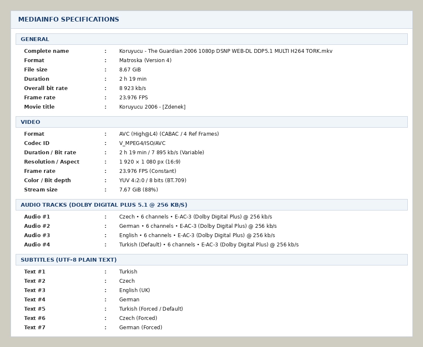Click the 23.976 FPS general frame rate
The image size is (423, 347).
point(134,98)
